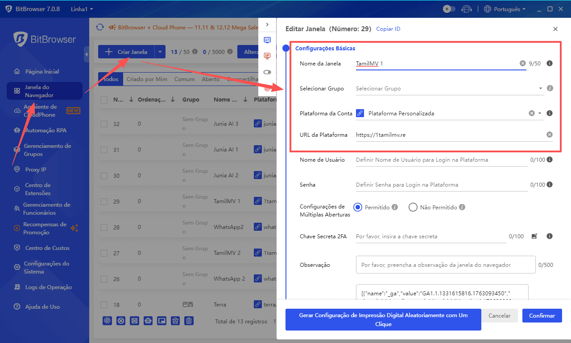Screen dimensions: 571x343
Task: Show info for the Permitido option
Action: [x=395, y=207]
